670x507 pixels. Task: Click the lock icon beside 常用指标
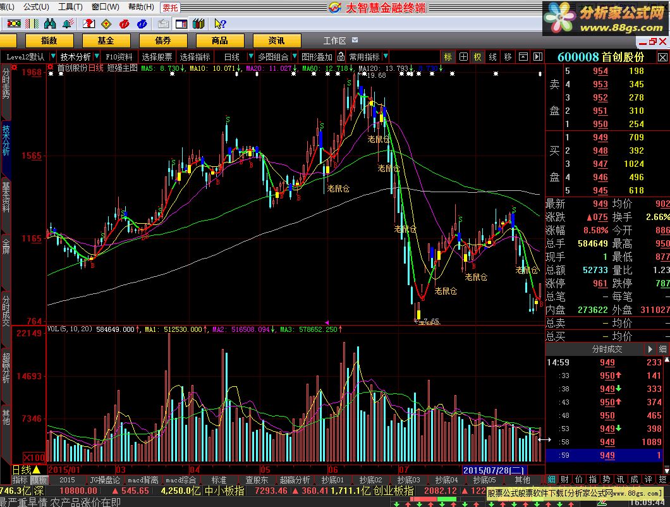click(341, 56)
